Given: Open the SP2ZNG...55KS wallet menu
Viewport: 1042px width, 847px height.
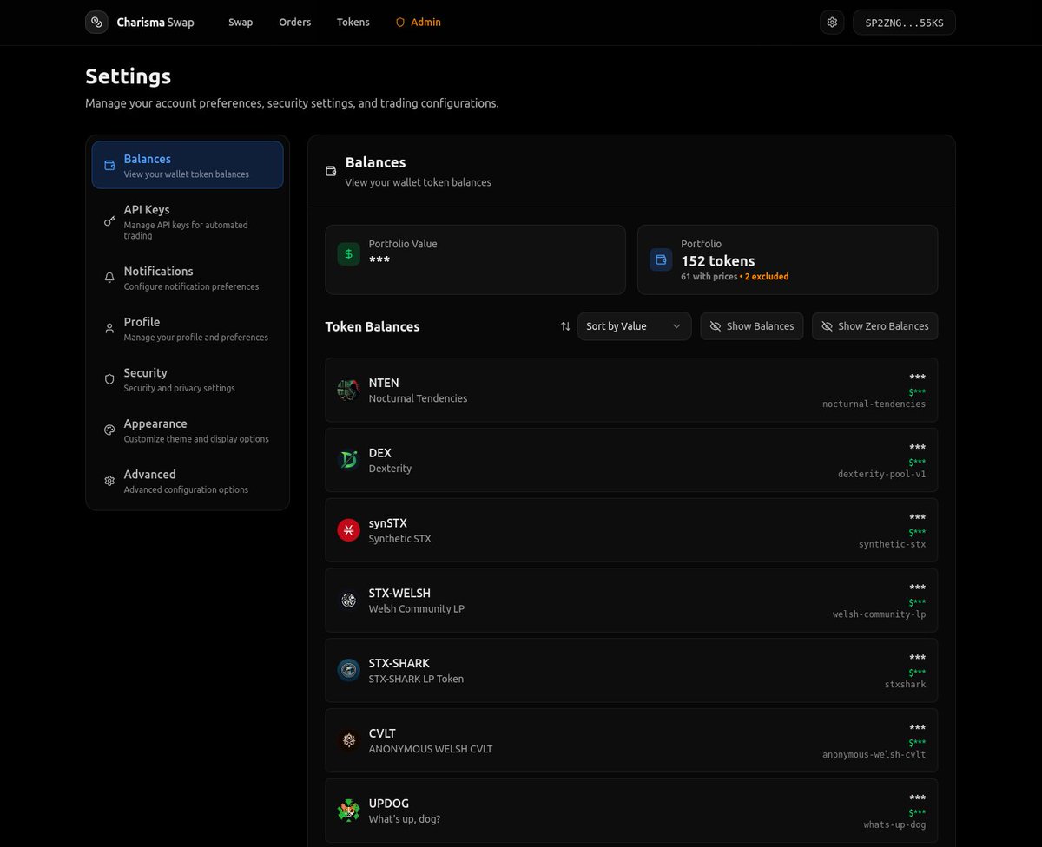Looking at the screenshot, I should (904, 23).
